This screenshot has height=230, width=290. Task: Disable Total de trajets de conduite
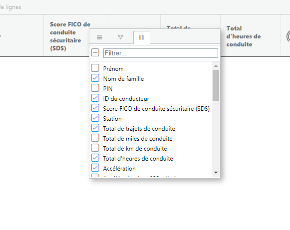(x=95, y=128)
